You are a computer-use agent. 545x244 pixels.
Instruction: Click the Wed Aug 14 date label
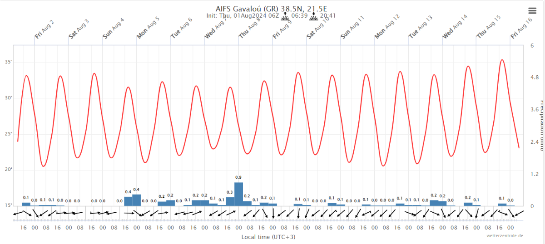pyautogui.click(x=455, y=27)
